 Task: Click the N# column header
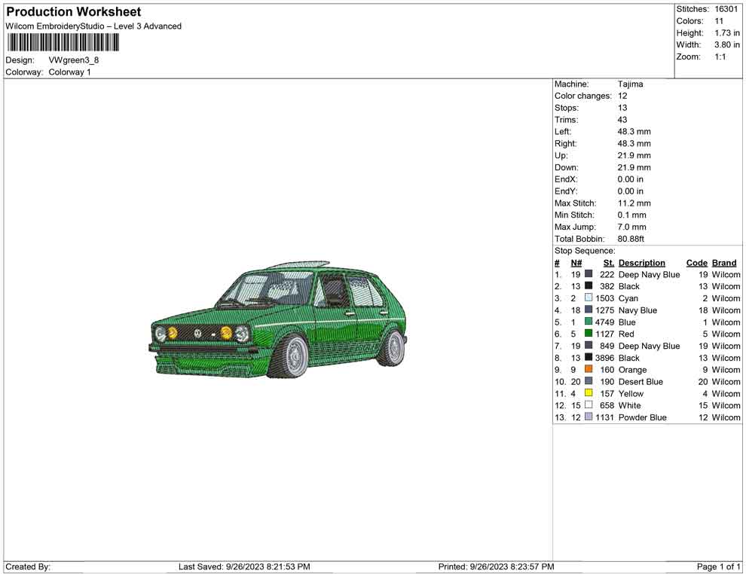(576, 263)
